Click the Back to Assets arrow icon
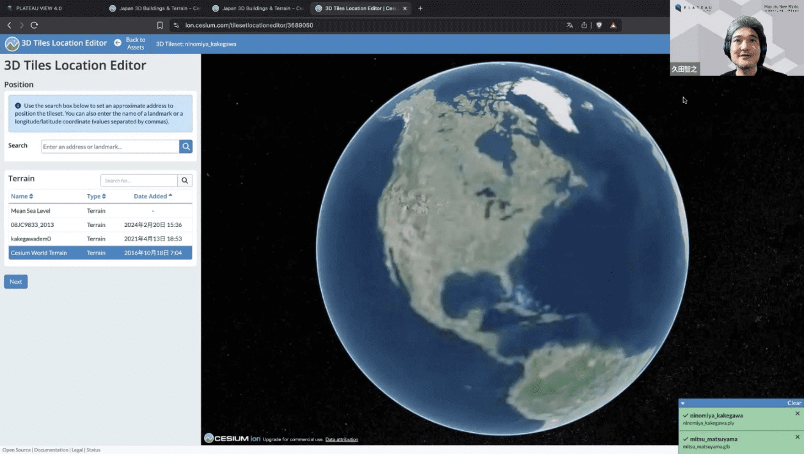 tap(118, 43)
